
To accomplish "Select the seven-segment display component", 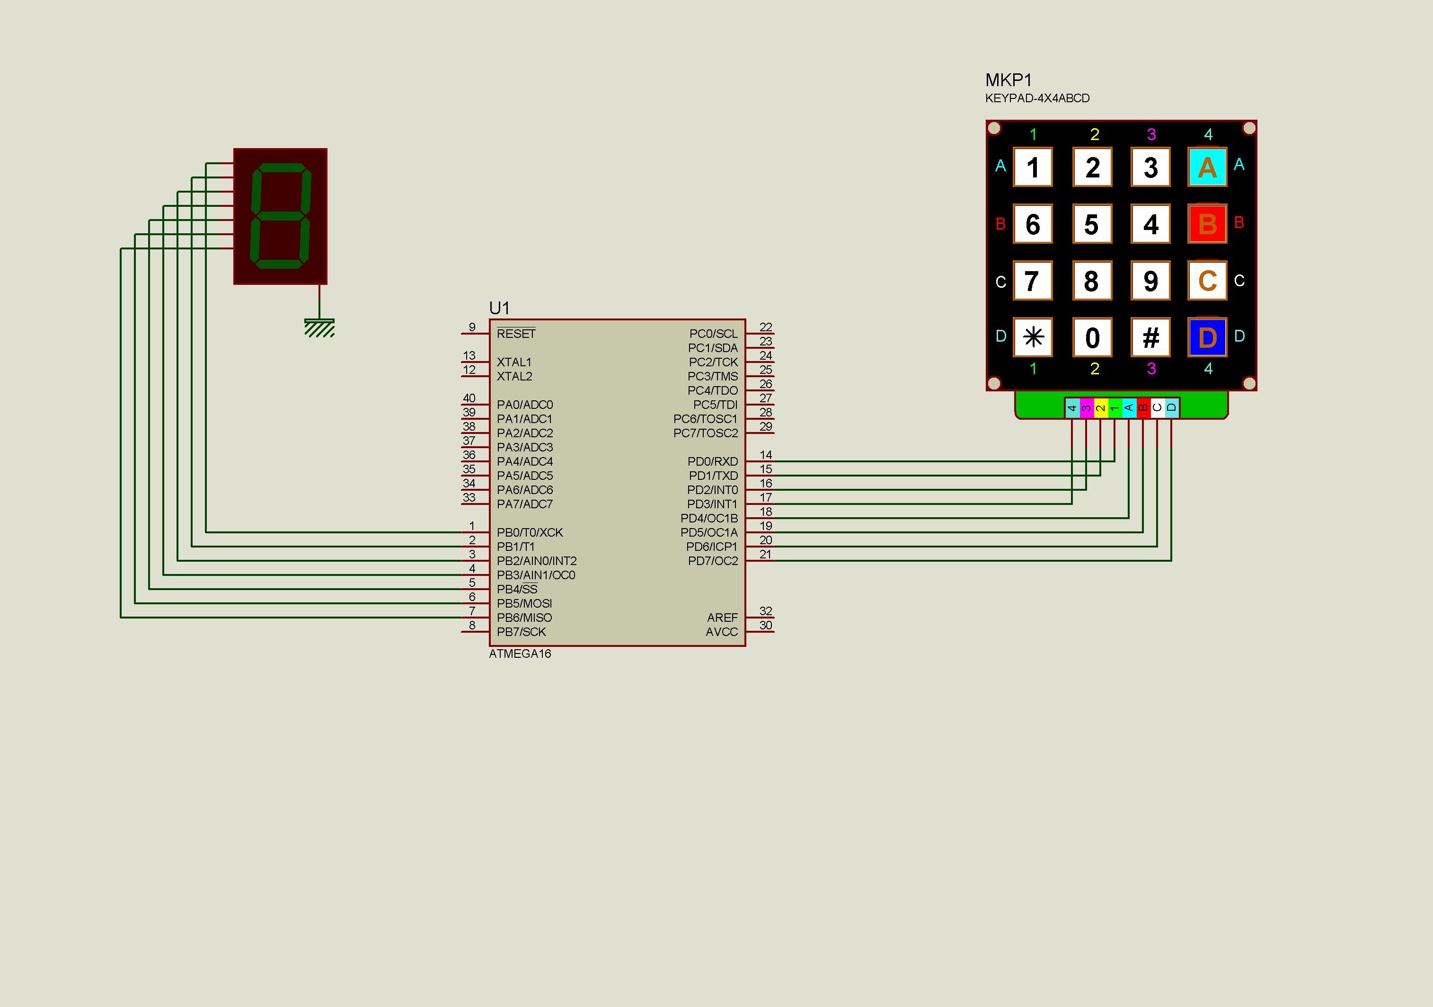I will pyautogui.click(x=280, y=216).
